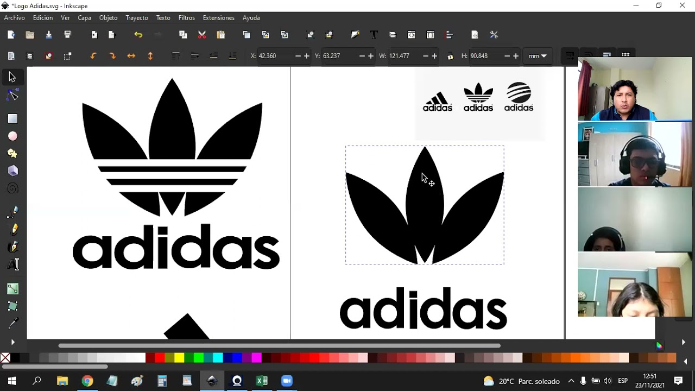Open the Trayecto menu

137,18
